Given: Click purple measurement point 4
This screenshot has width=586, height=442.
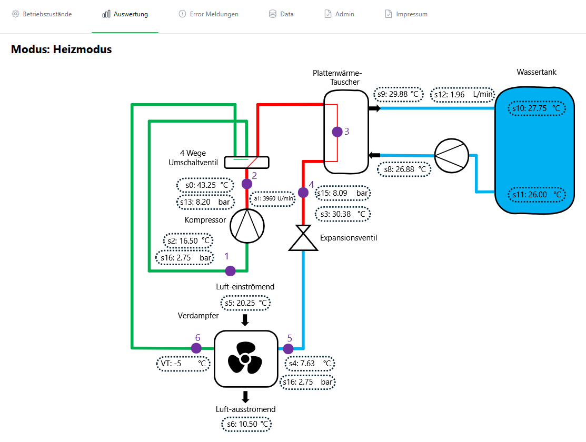Looking at the screenshot, I should [303, 193].
